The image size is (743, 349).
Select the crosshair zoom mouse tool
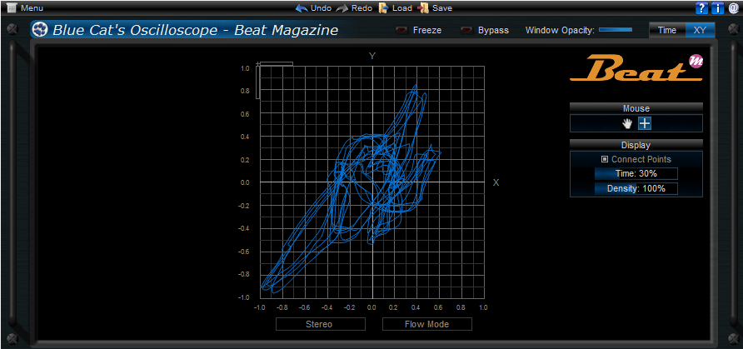[645, 123]
